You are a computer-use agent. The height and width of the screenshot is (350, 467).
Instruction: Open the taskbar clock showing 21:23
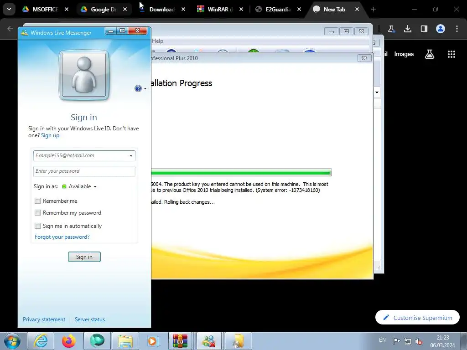click(442, 341)
